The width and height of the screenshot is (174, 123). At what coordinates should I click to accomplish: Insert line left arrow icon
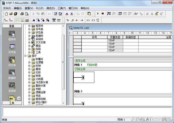77,20
